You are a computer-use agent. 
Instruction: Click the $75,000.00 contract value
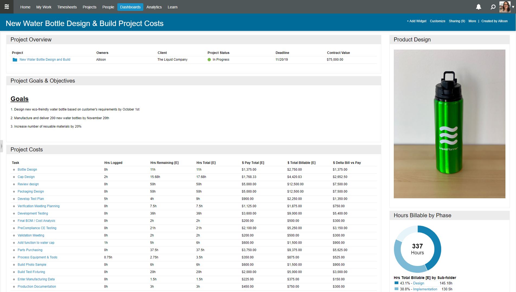point(335,60)
